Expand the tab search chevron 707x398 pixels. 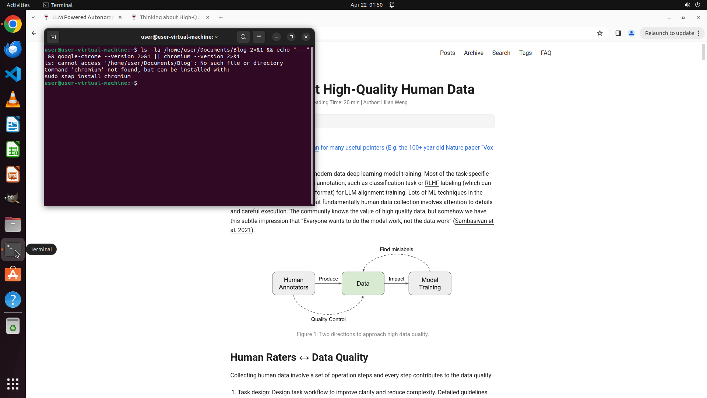pyautogui.click(x=33, y=17)
